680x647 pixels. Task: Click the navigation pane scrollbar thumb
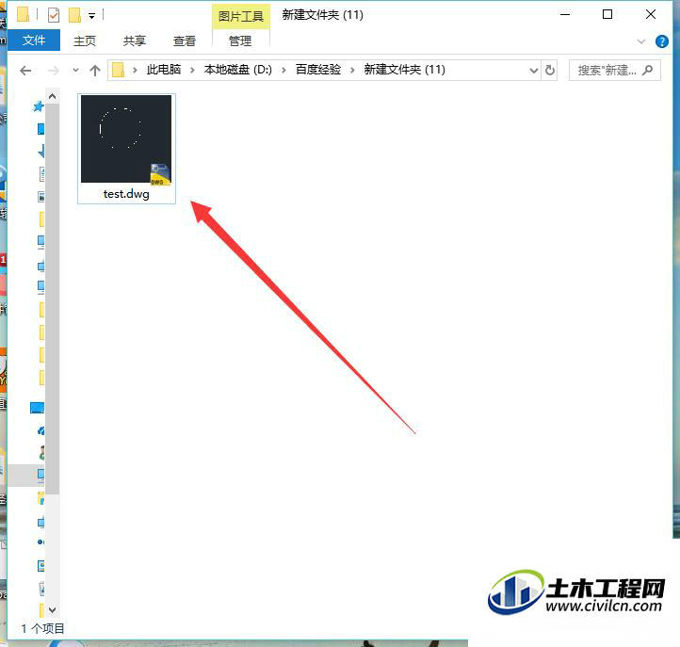pos(53,299)
